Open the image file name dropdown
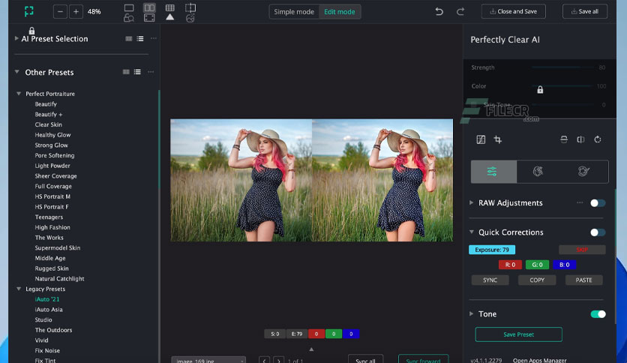 point(208,359)
